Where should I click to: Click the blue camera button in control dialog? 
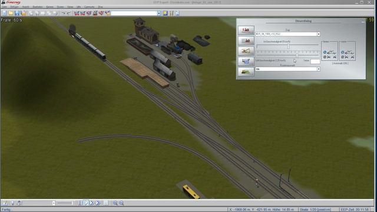(246, 61)
